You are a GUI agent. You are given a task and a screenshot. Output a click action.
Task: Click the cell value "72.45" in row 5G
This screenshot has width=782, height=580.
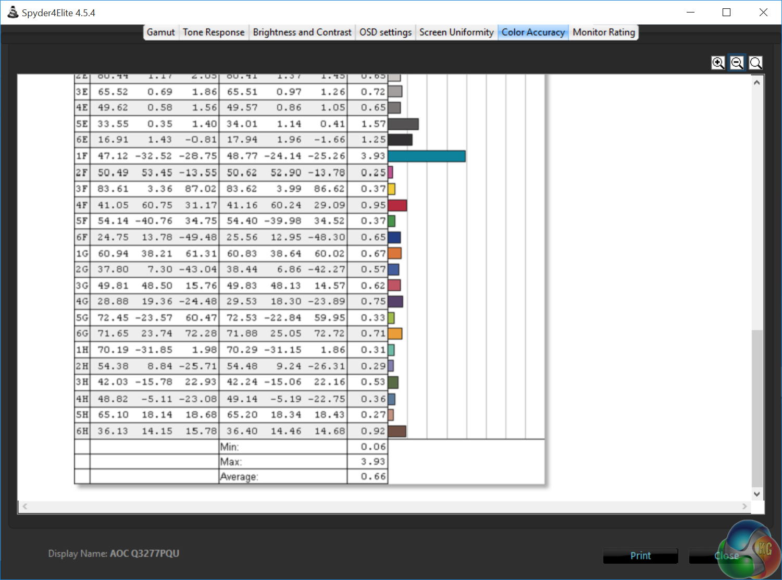(x=113, y=318)
